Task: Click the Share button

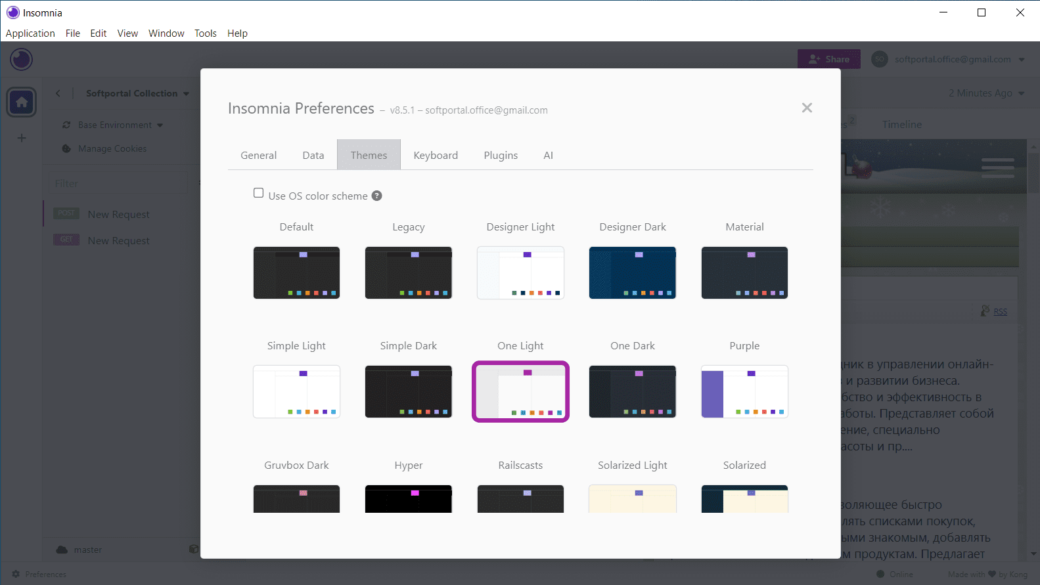Action: click(x=829, y=59)
